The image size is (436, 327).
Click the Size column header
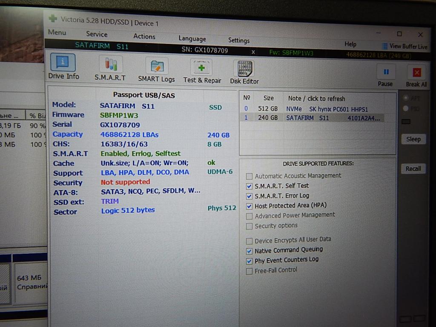point(268,98)
